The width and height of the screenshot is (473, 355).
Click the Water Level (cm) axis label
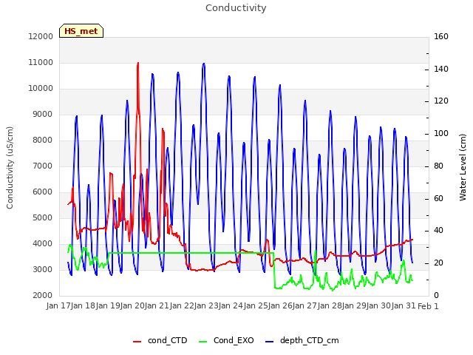tap(463, 168)
